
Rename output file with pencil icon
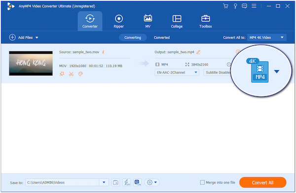pos(198,52)
